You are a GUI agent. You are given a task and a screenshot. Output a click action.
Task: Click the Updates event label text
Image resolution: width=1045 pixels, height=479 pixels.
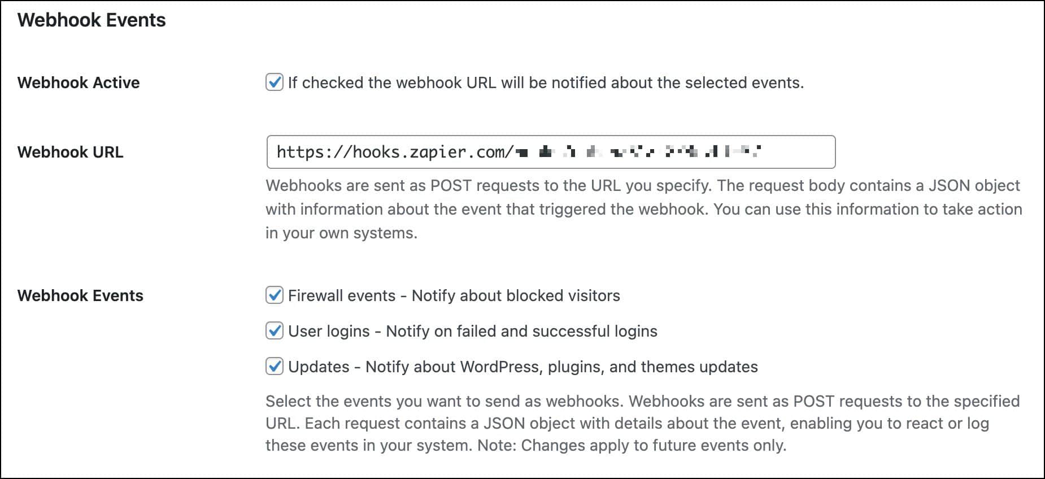click(319, 367)
